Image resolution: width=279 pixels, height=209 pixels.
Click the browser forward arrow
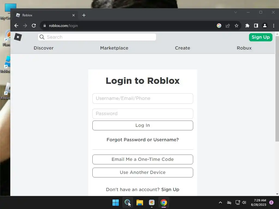pos(25,26)
